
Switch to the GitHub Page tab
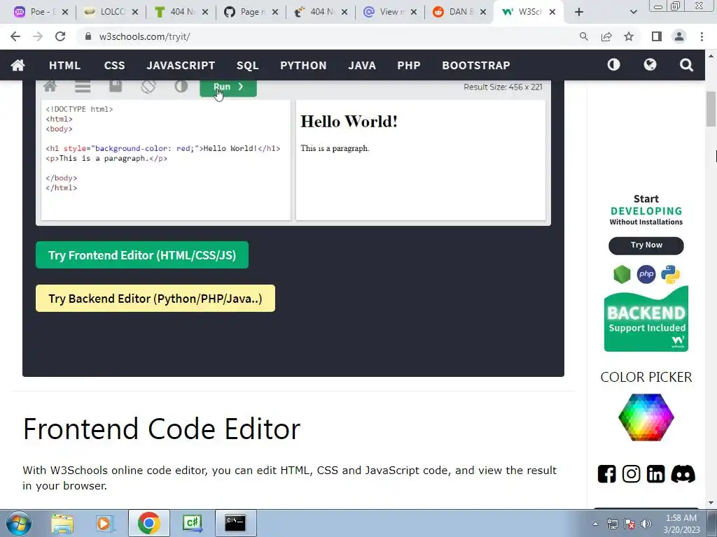pyautogui.click(x=251, y=12)
